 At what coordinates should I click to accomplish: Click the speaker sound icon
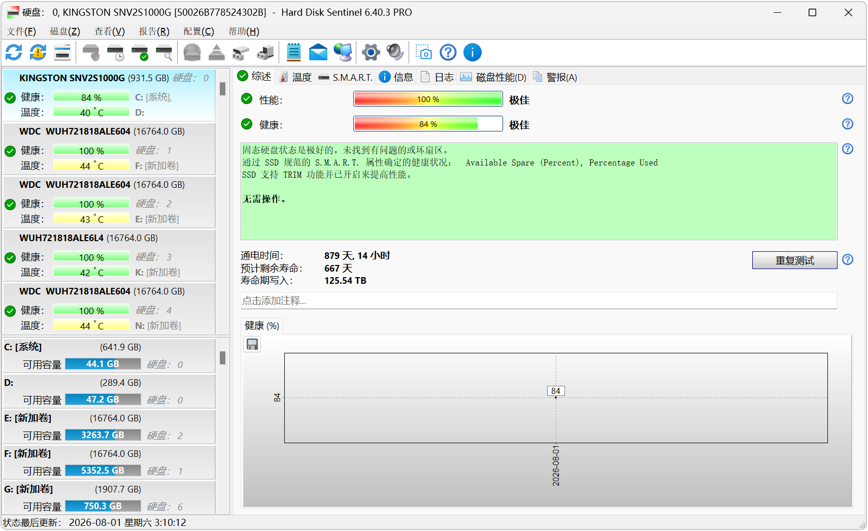pos(395,52)
